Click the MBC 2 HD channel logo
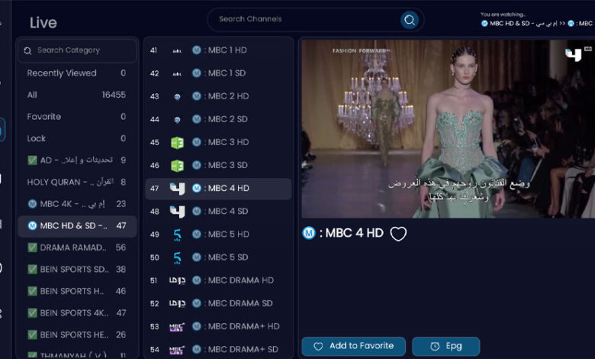Screen dimensions: 595x359 [x=177, y=96]
